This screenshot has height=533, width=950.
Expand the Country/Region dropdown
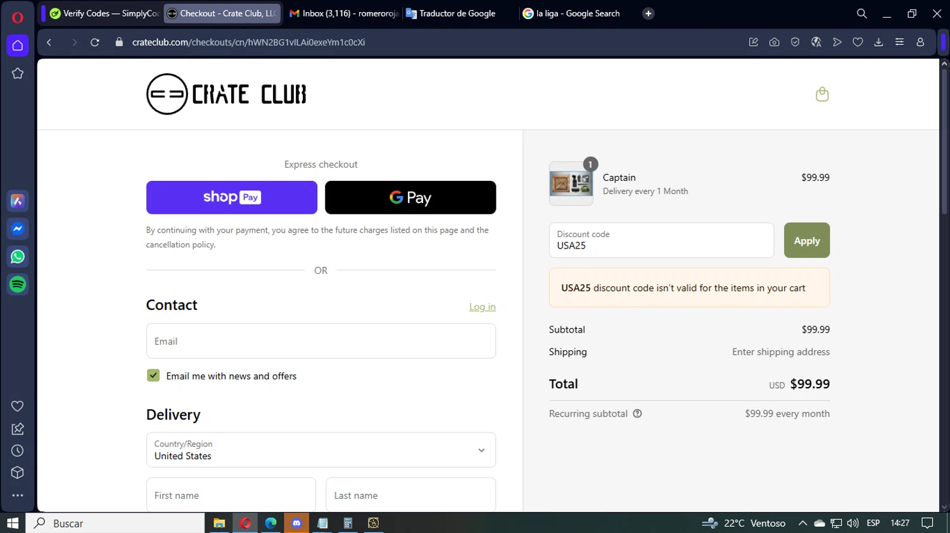click(321, 450)
